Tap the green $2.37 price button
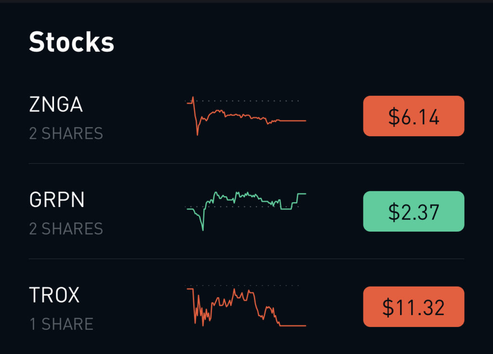Image resolution: width=493 pixels, height=354 pixels. [x=414, y=211]
